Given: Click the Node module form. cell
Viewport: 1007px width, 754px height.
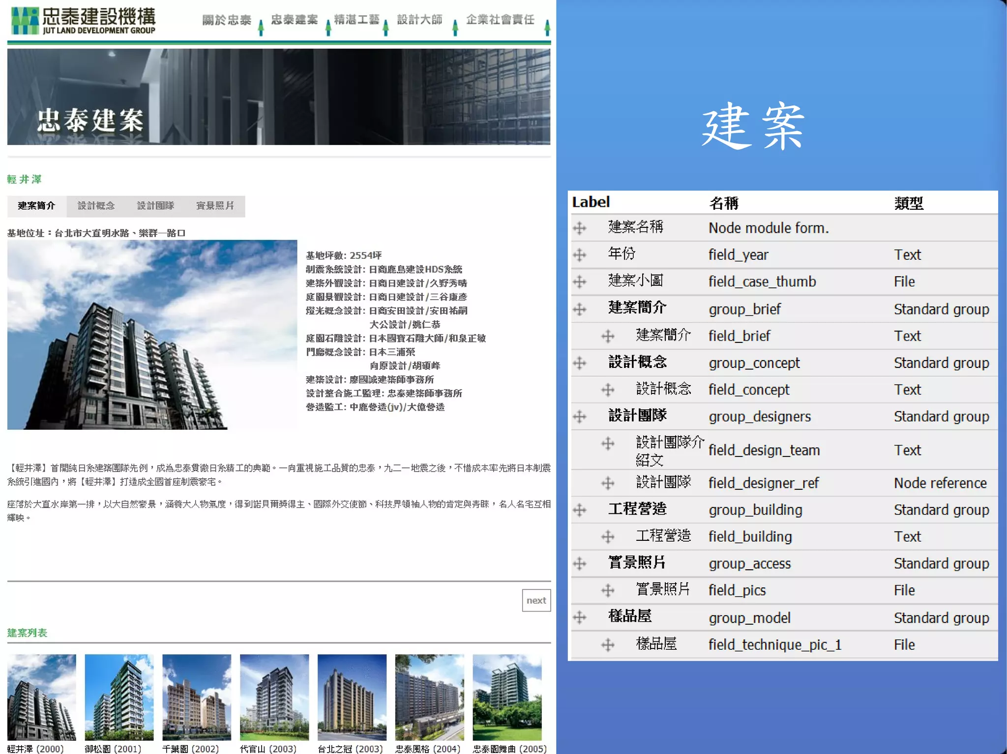Looking at the screenshot, I should [x=769, y=228].
